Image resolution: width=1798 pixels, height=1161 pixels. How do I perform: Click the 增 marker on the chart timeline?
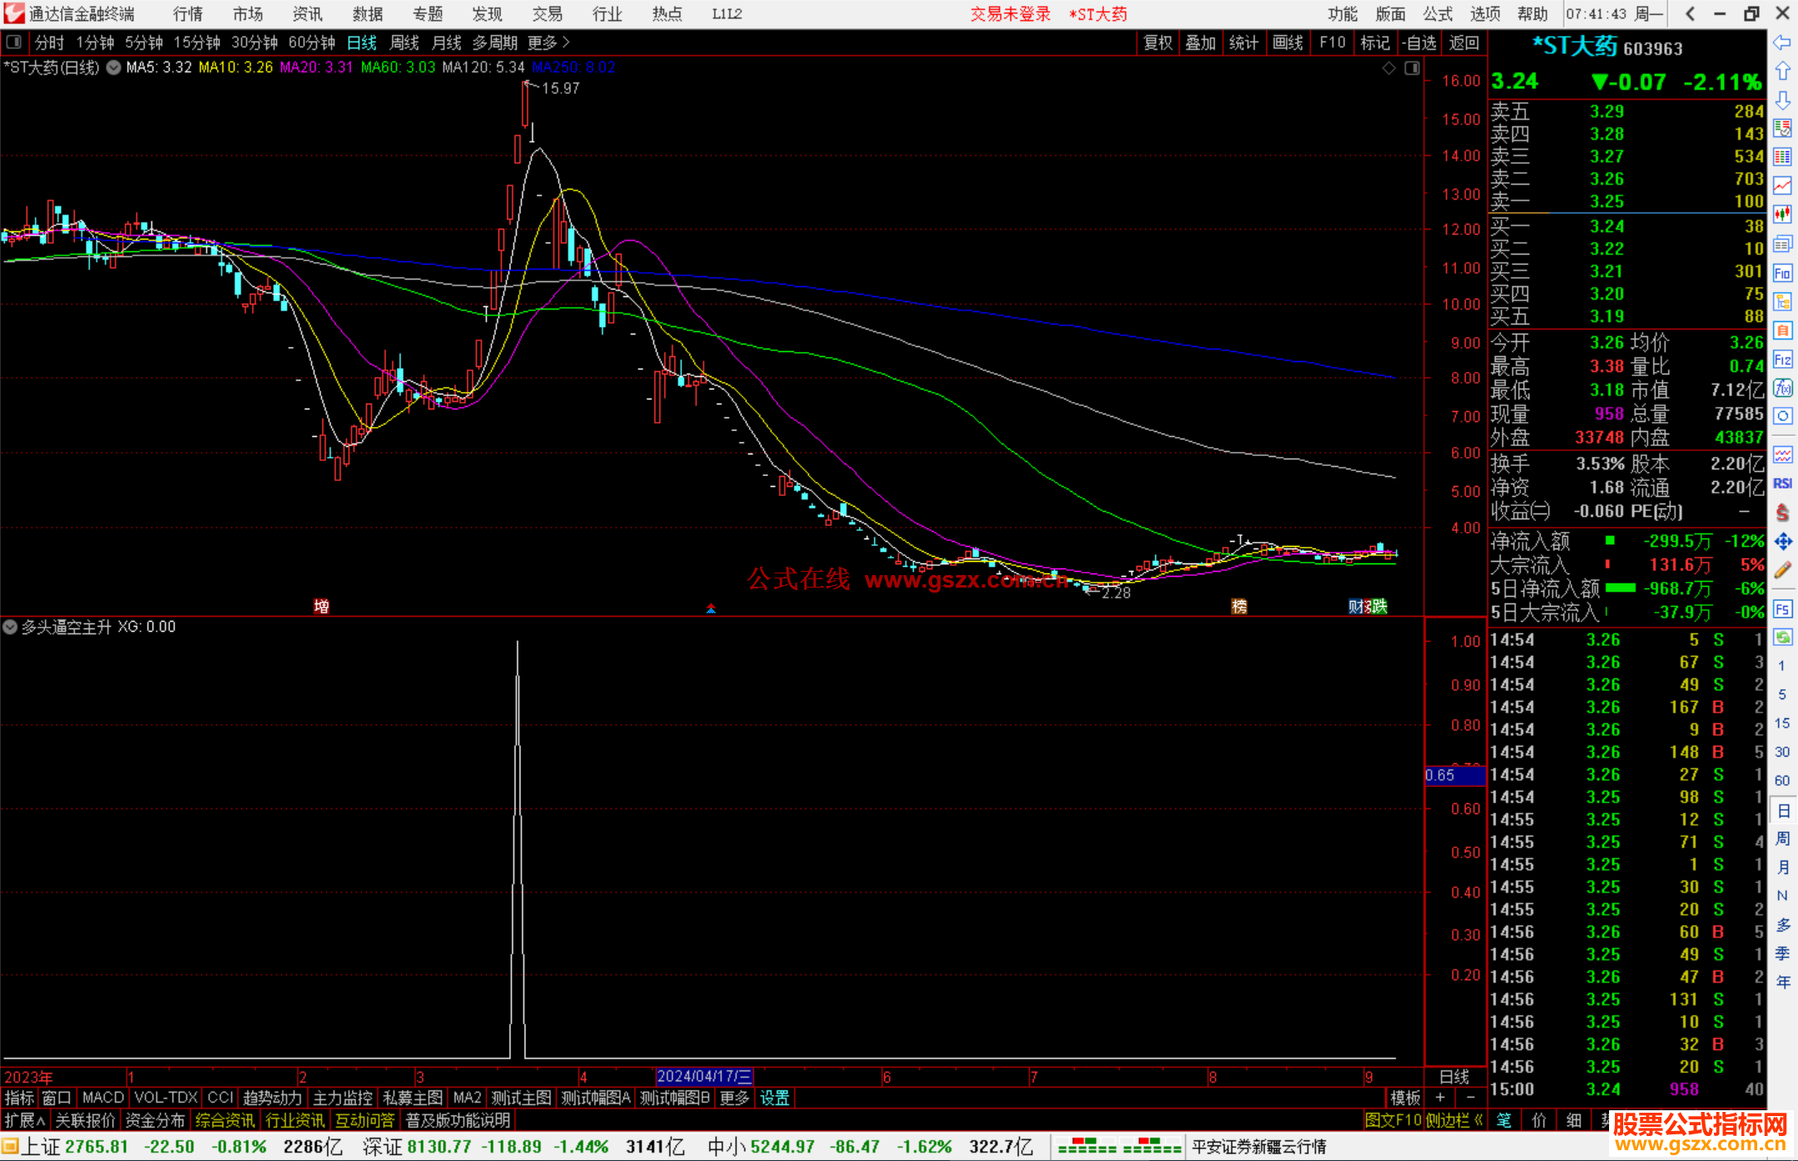[x=321, y=606]
